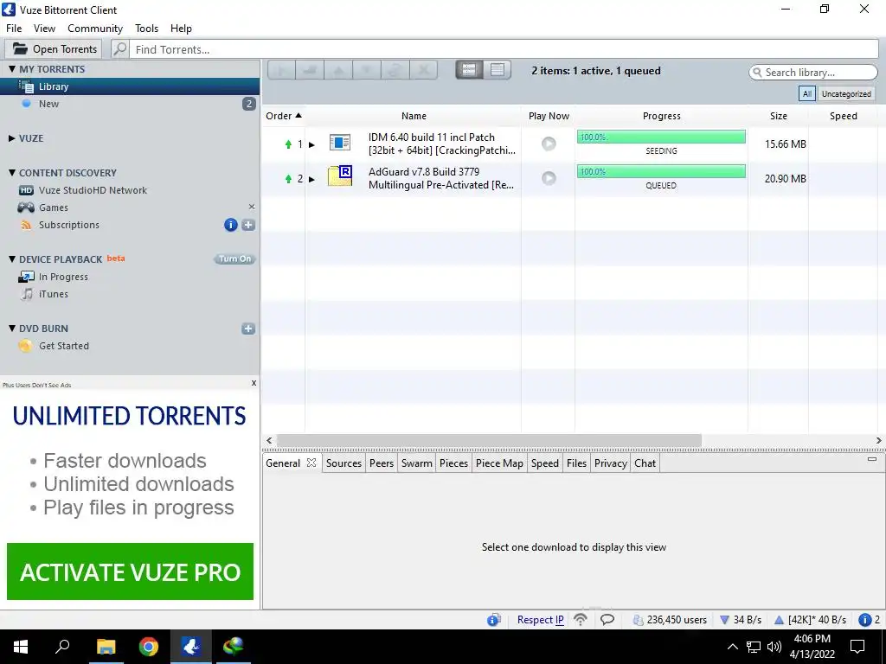Screen dimensions: 886x664
Task: Open the Community menu
Action: 95,29
